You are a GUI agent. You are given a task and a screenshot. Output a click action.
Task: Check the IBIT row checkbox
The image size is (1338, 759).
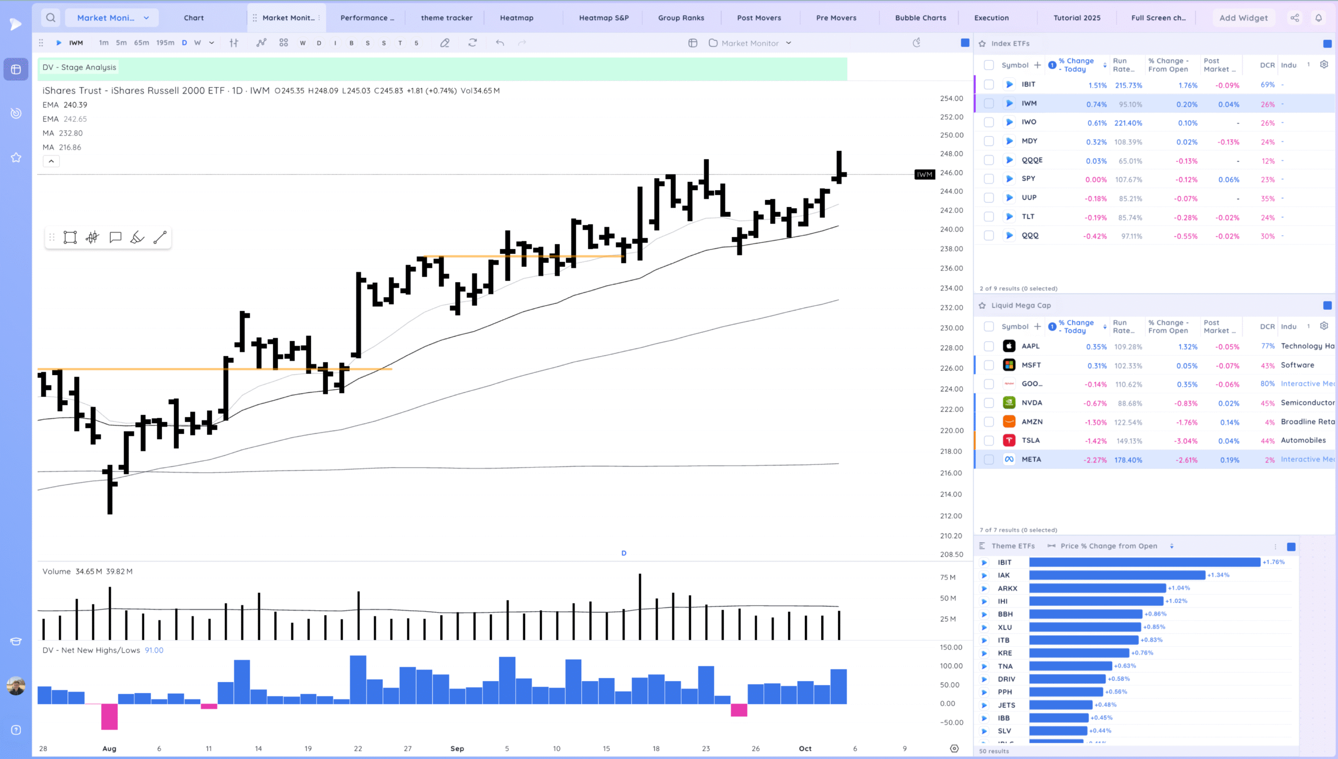988,85
